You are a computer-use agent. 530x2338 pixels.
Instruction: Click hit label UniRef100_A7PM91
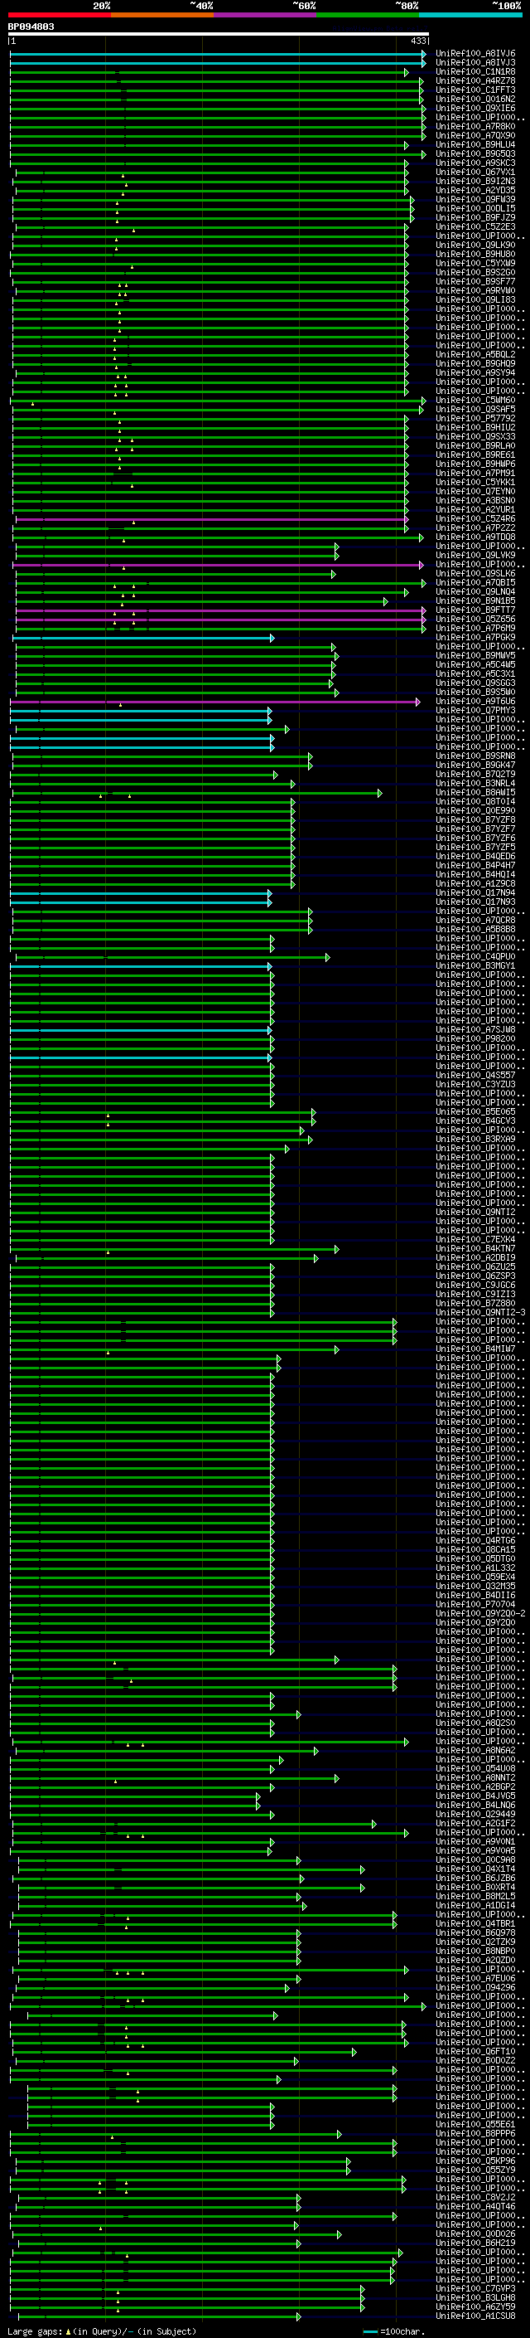coord(475,473)
